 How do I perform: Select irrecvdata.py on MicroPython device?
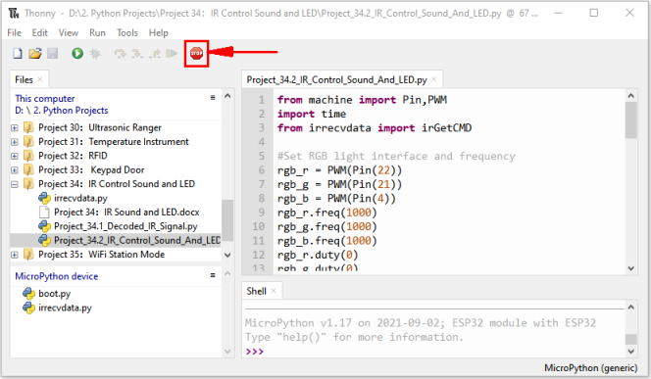(x=65, y=308)
